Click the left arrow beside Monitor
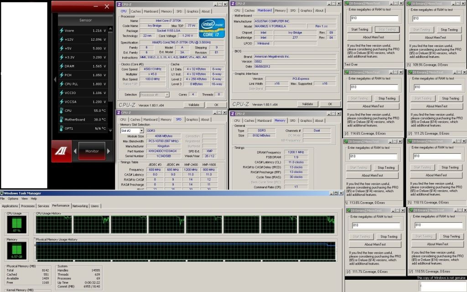The image size is (467, 292). tap(76, 151)
